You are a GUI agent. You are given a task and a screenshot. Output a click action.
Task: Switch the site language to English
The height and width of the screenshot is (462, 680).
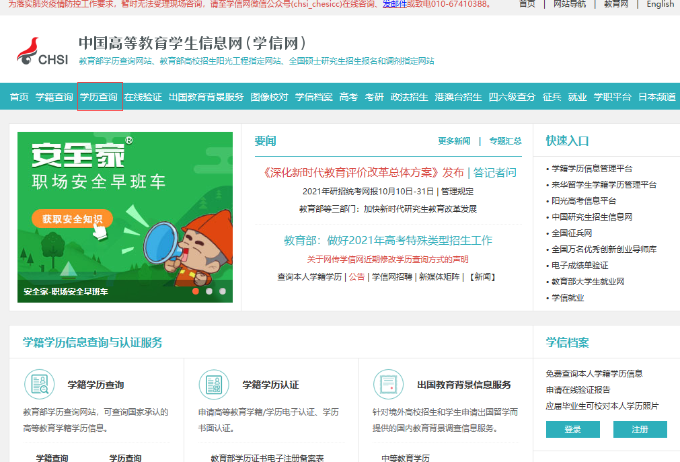(x=660, y=5)
